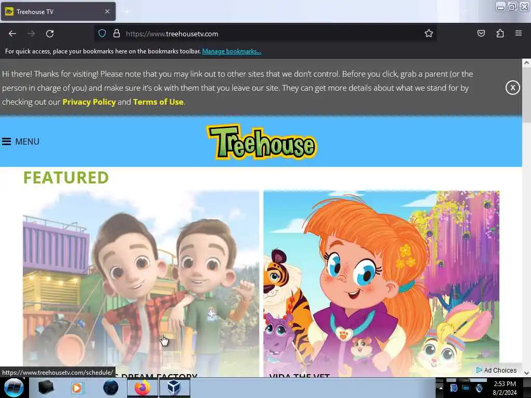This screenshot has width=531, height=398.
Task: Reload the current page
Action: [x=50, y=34]
